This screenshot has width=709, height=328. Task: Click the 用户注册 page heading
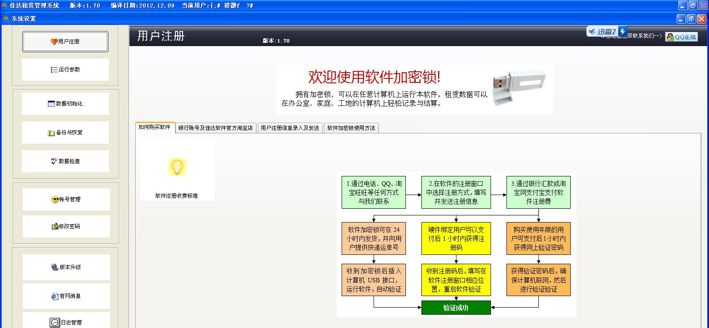161,36
